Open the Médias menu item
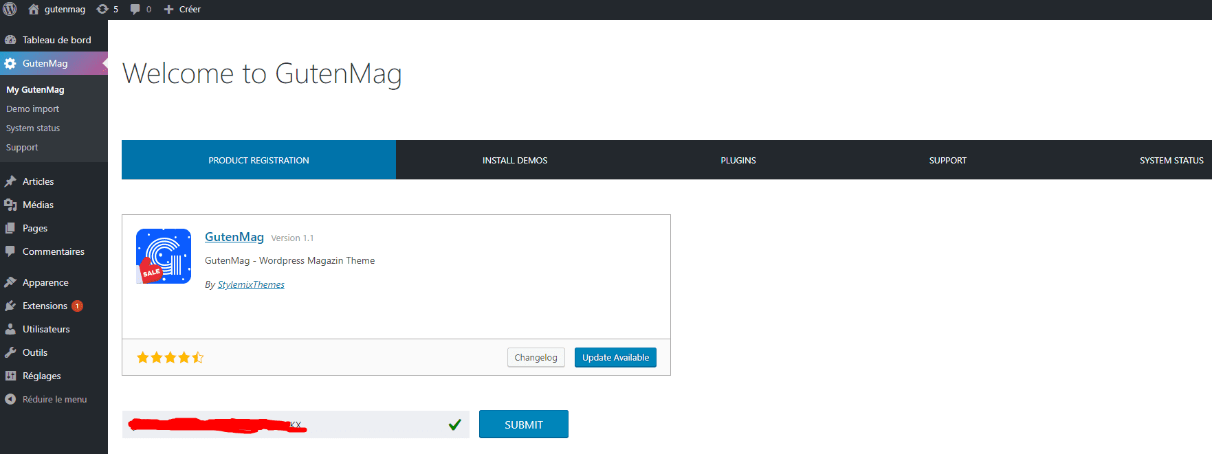The width and height of the screenshot is (1212, 454). point(38,205)
